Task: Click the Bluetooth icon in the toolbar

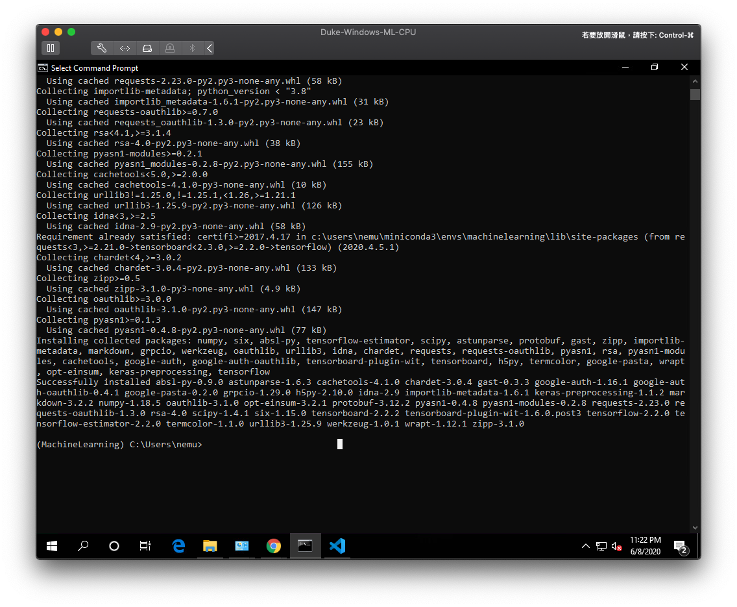Action: (x=191, y=47)
